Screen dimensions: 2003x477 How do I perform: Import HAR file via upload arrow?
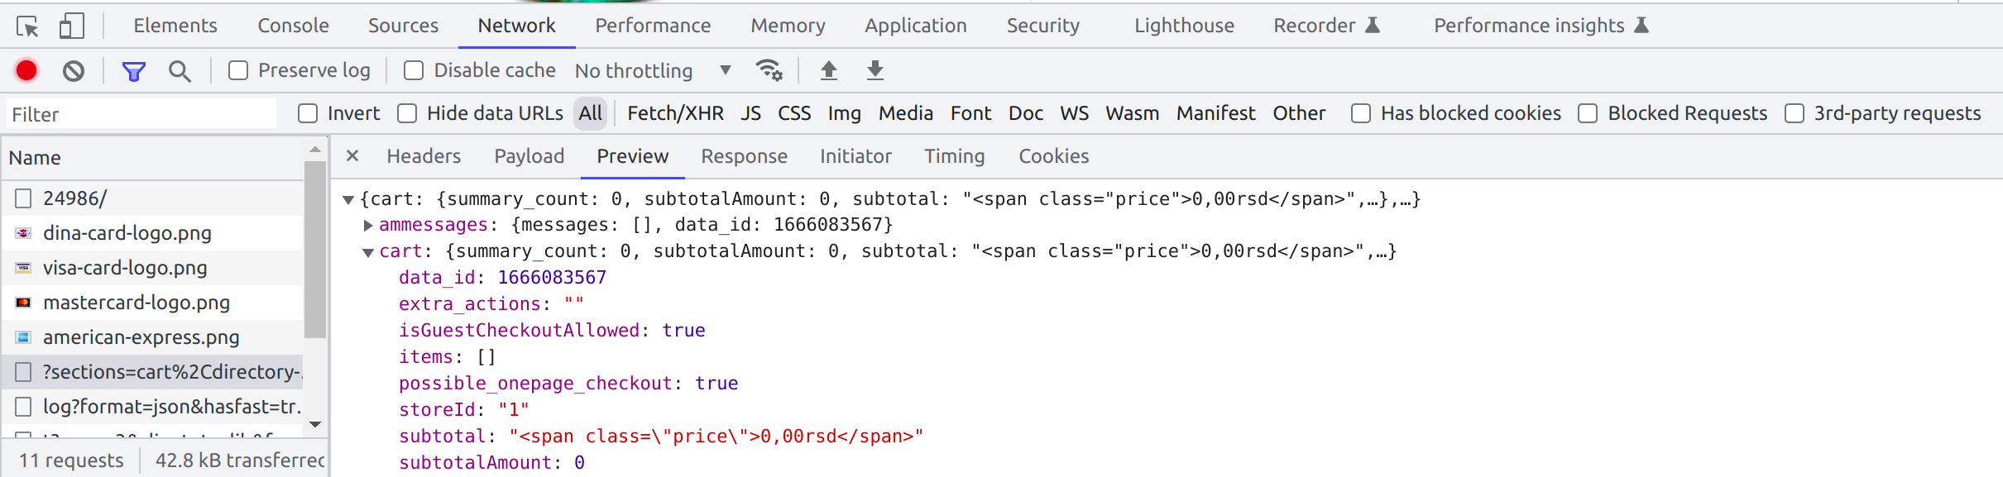click(x=828, y=70)
